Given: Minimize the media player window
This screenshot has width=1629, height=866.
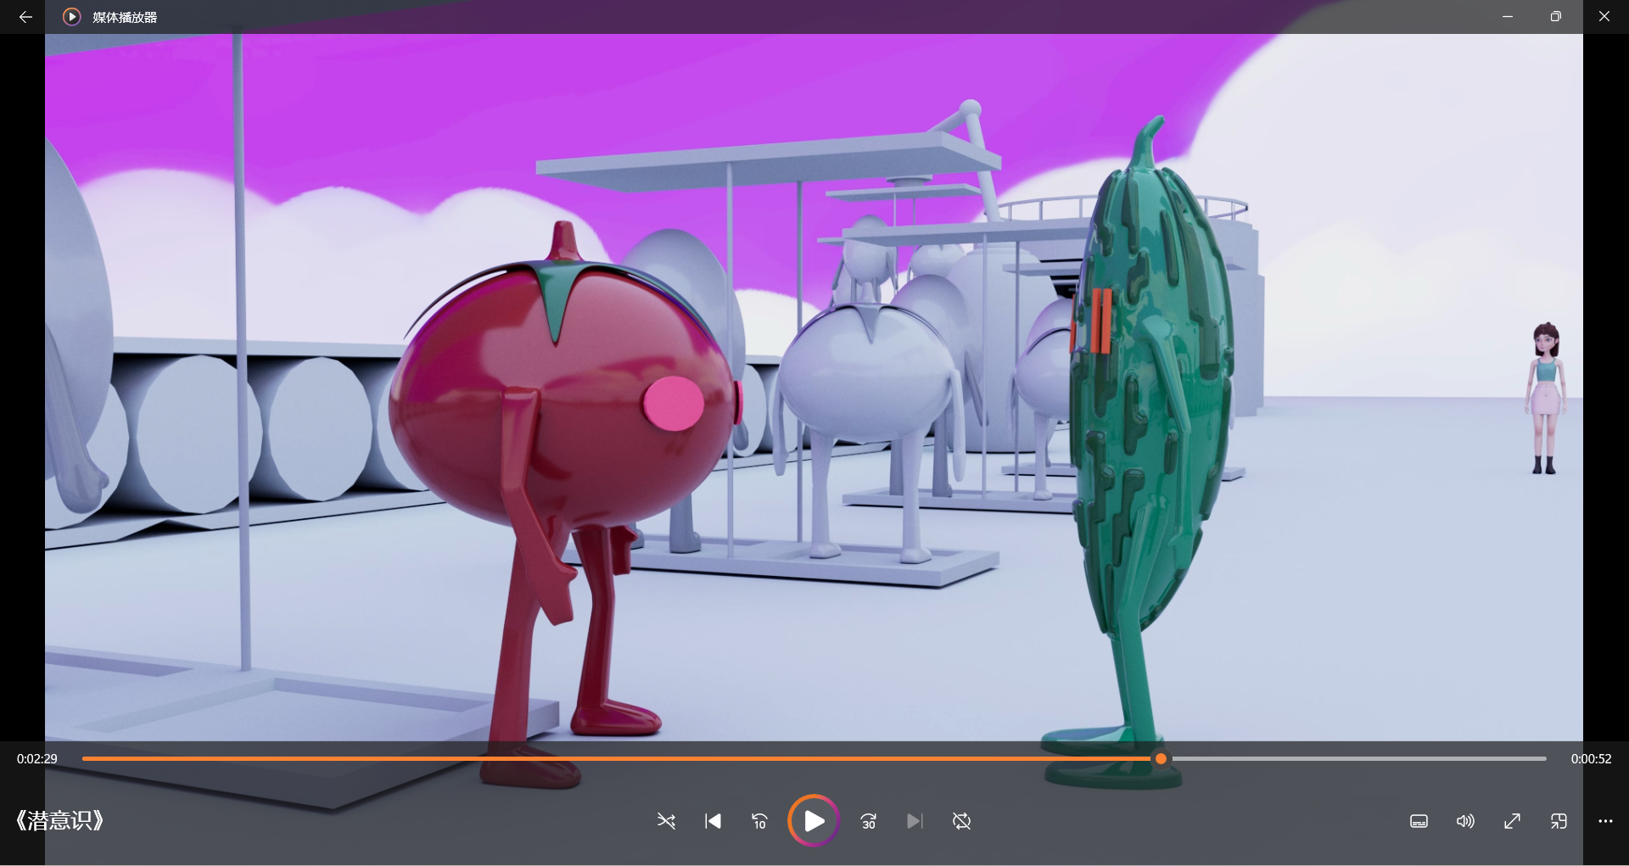Looking at the screenshot, I should [1508, 17].
